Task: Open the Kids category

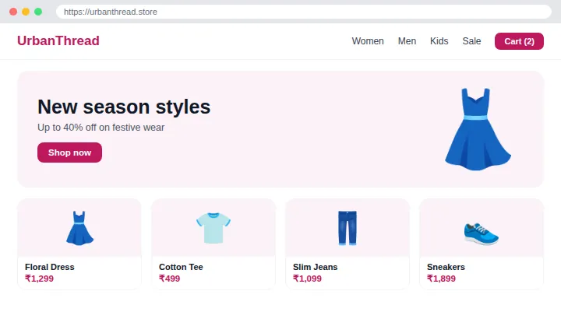Action: click(x=439, y=41)
